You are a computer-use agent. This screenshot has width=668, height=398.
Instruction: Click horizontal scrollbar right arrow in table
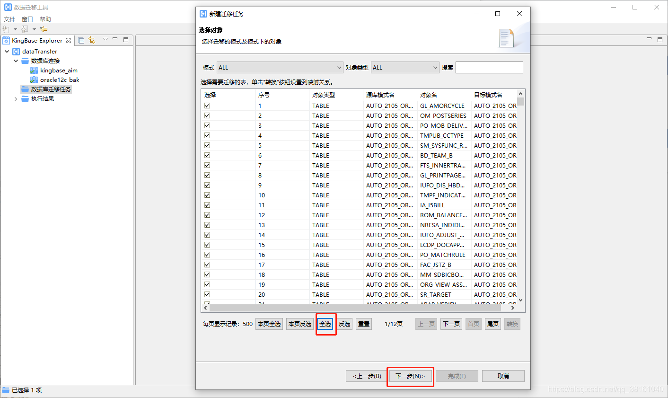point(513,308)
